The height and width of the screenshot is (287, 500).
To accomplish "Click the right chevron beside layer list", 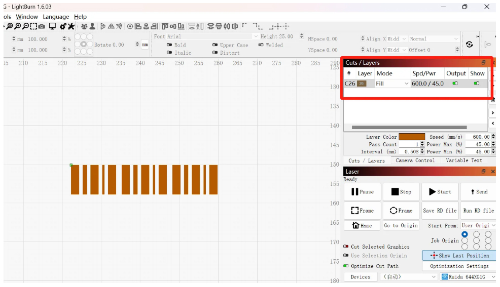I will pyautogui.click(x=493, y=113).
